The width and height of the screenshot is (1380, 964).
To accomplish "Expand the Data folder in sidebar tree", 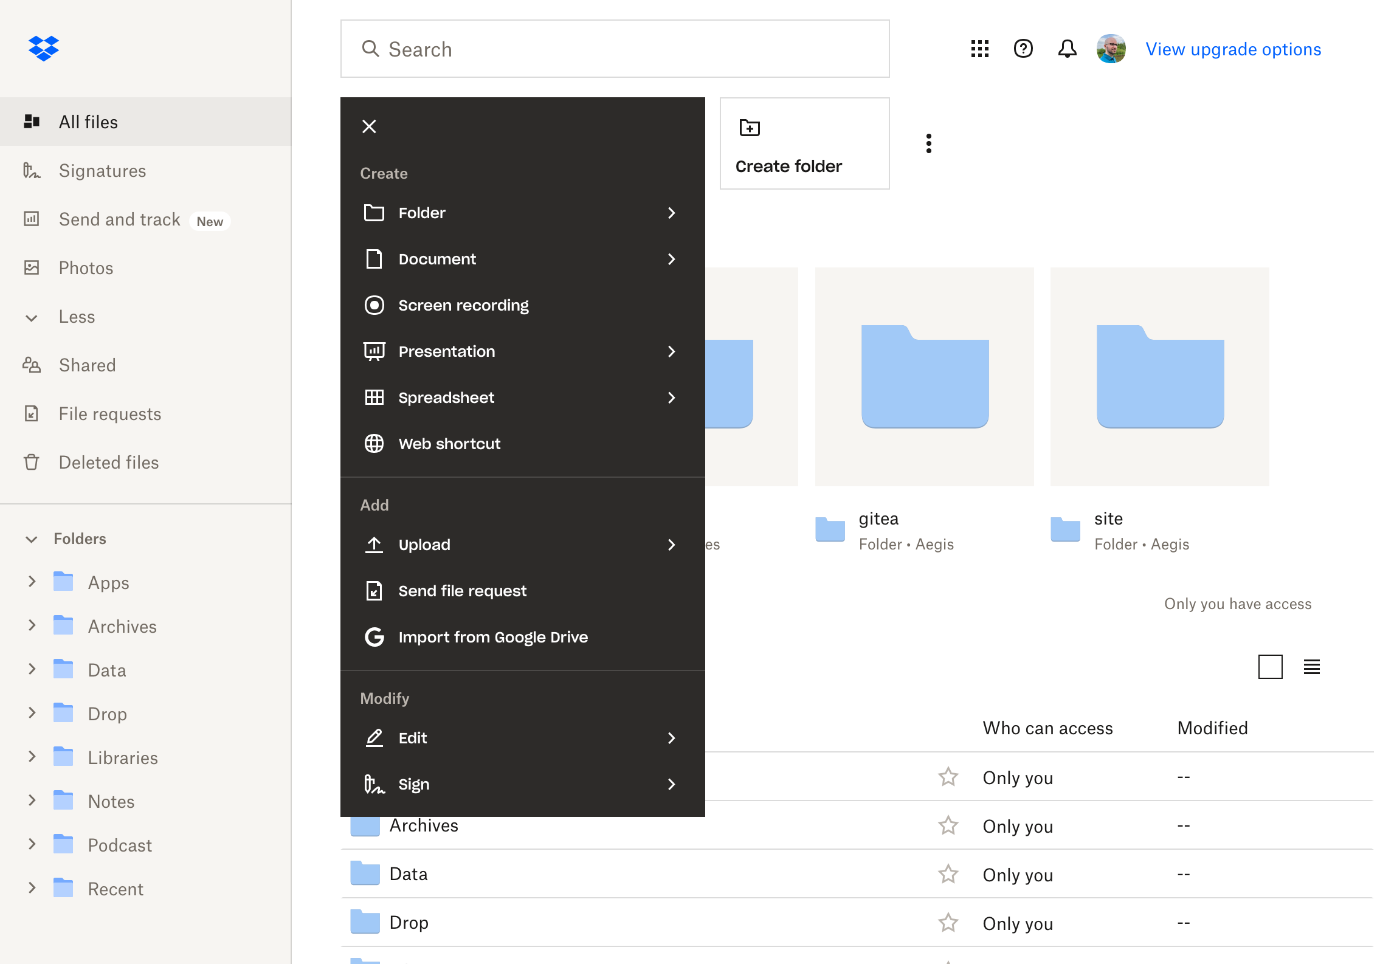I will click(x=32, y=669).
